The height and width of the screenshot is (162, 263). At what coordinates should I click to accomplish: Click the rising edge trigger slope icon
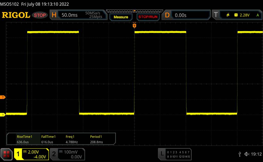[228, 15]
